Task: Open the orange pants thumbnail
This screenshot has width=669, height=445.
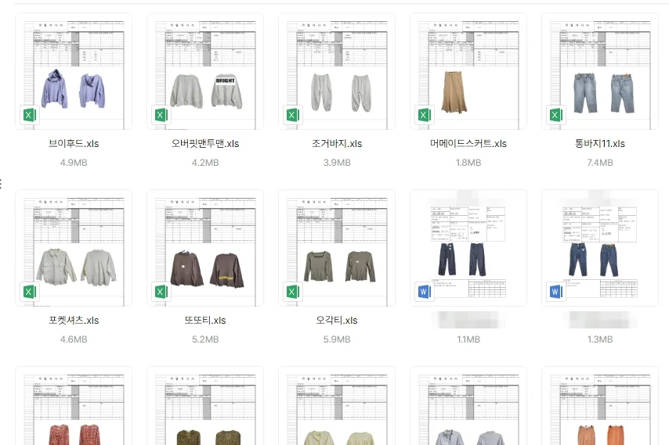Action: click(x=600, y=406)
